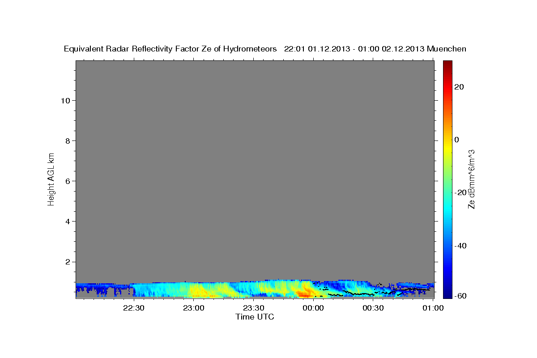Click the 01:00 time tick label
The width and height of the screenshot is (537, 358).
click(433, 308)
